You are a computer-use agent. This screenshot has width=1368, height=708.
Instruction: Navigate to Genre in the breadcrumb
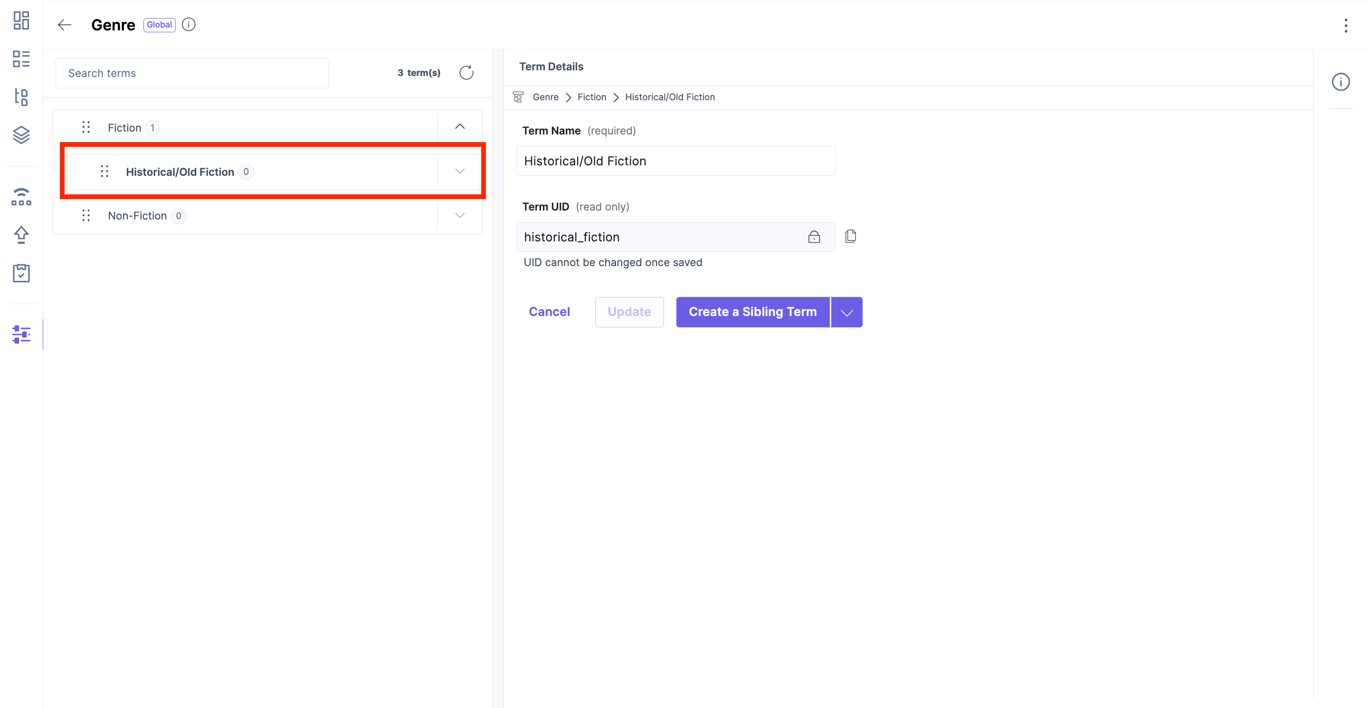click(545, 97)
